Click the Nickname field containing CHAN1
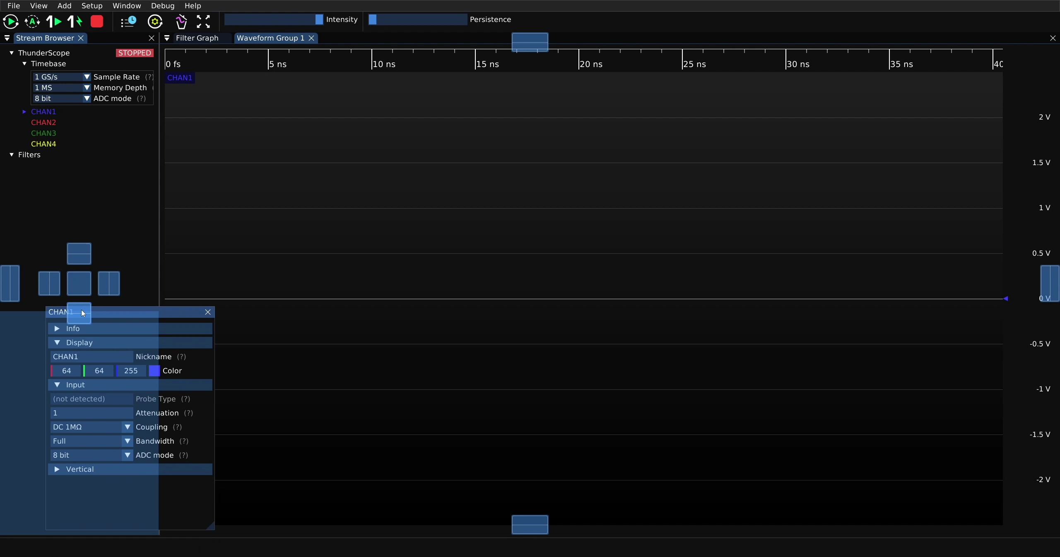The height and width of the screenshot is (557, 1060). pos(92,357)
